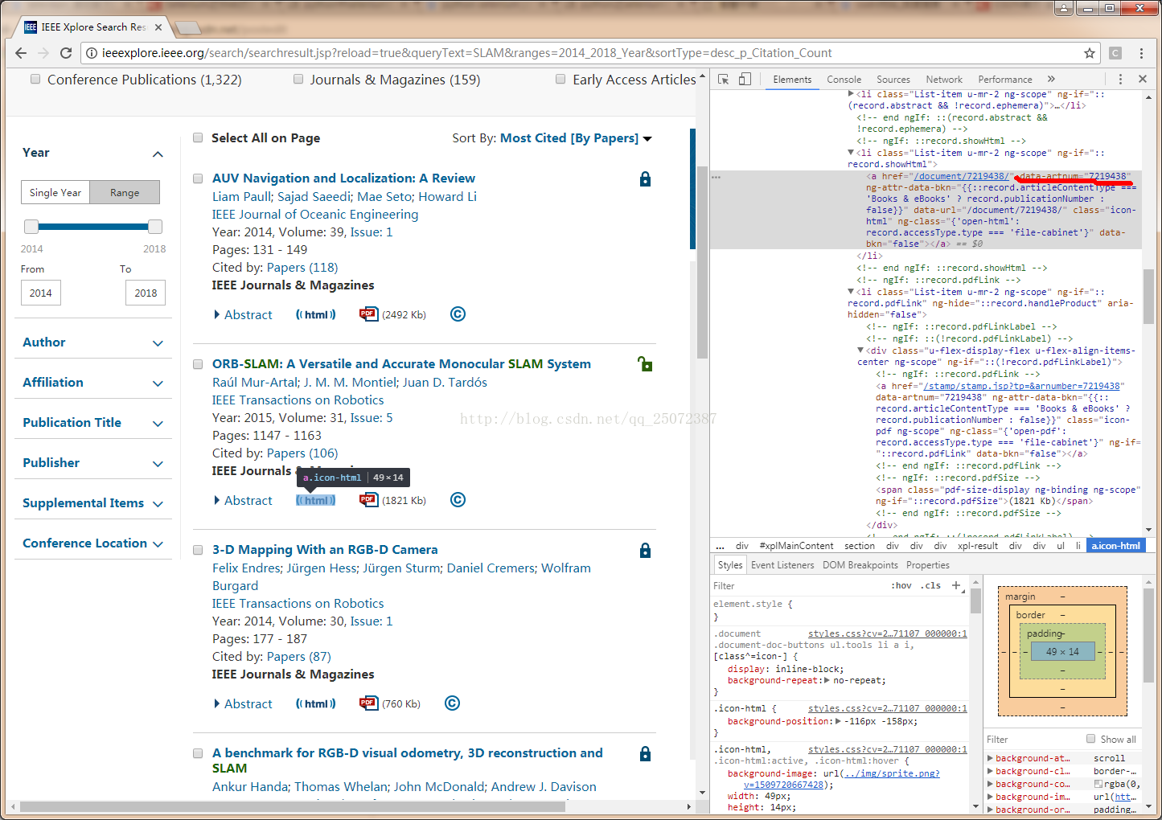Image resolution: width=1162 pixels, height=820 pixels.
Task: Show more DevTools tabs chevron
Action: click(1051, 80)
